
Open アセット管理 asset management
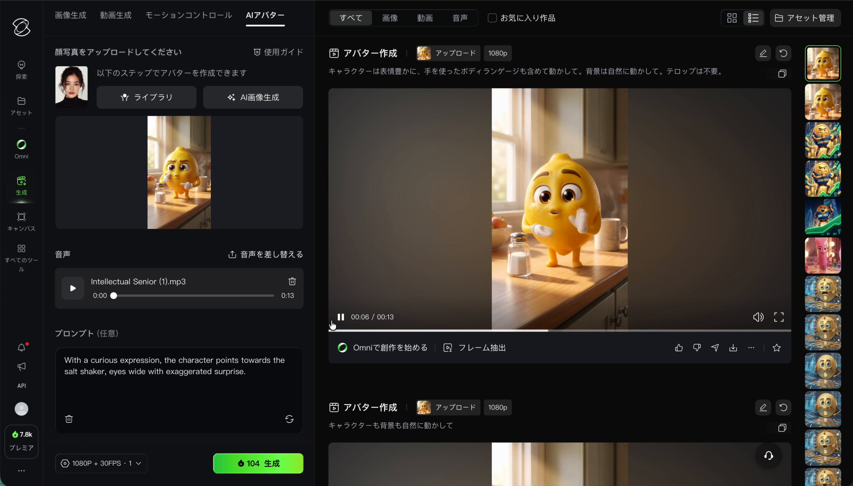pyautogui.click(x=805, y=18)
